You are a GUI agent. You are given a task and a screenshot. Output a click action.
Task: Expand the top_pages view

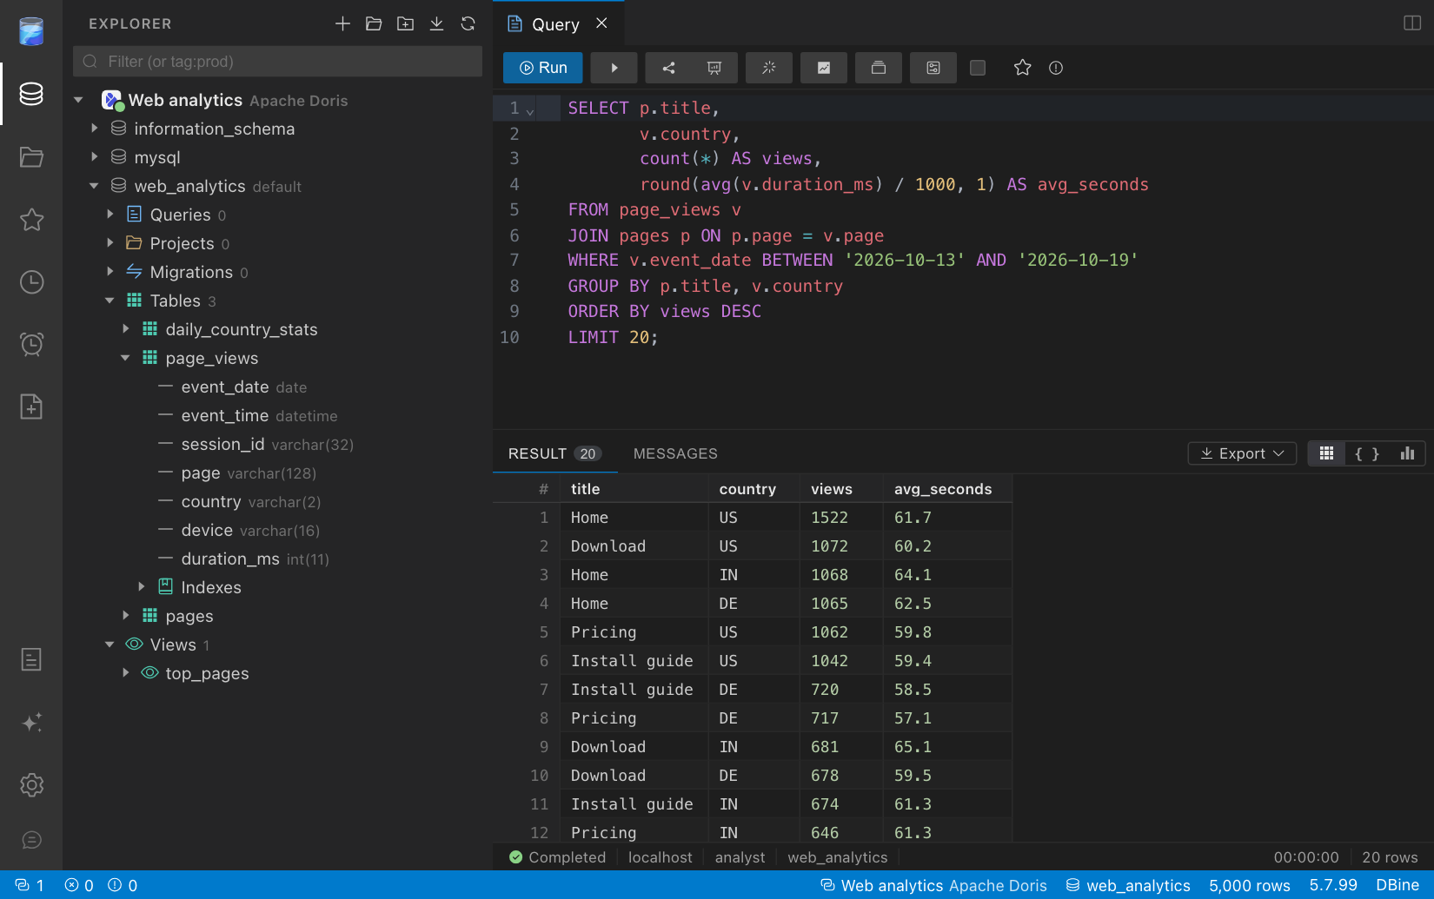point(125,673)
